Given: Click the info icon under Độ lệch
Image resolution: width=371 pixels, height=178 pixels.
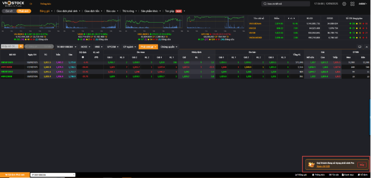Looking at the screenshot, I should [x=83, y=57].
